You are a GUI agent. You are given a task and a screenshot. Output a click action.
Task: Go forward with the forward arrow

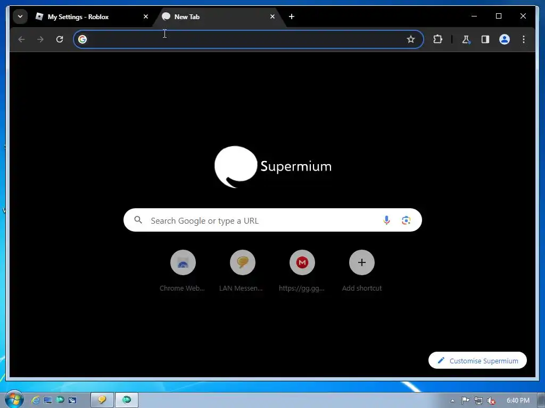click(x=40, y=39)
